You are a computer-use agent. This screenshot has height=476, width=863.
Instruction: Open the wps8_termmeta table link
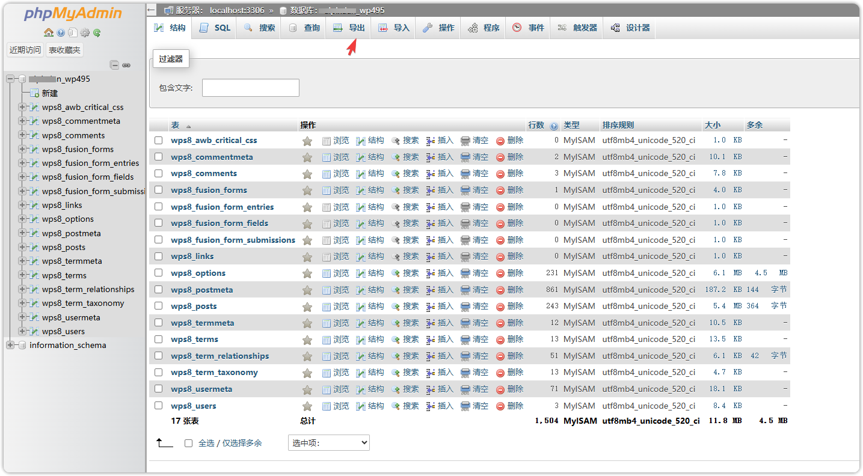coord(202,323)
